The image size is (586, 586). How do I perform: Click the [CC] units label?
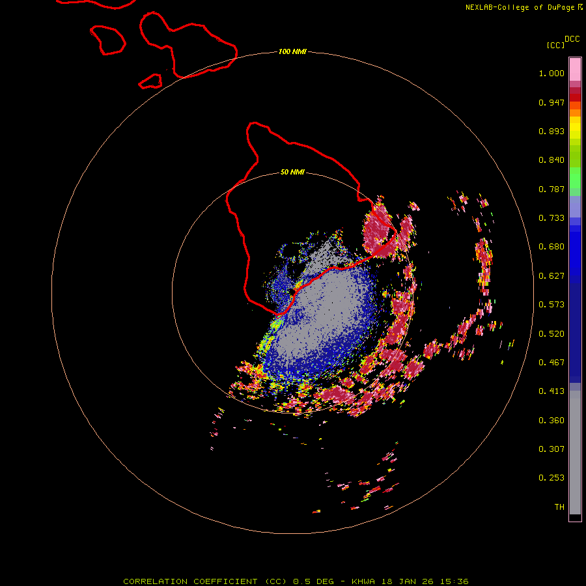(555, 45)
